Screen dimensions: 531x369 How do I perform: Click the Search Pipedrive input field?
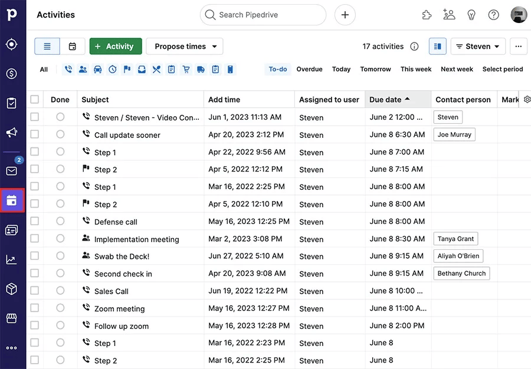(x=263, y=15)
